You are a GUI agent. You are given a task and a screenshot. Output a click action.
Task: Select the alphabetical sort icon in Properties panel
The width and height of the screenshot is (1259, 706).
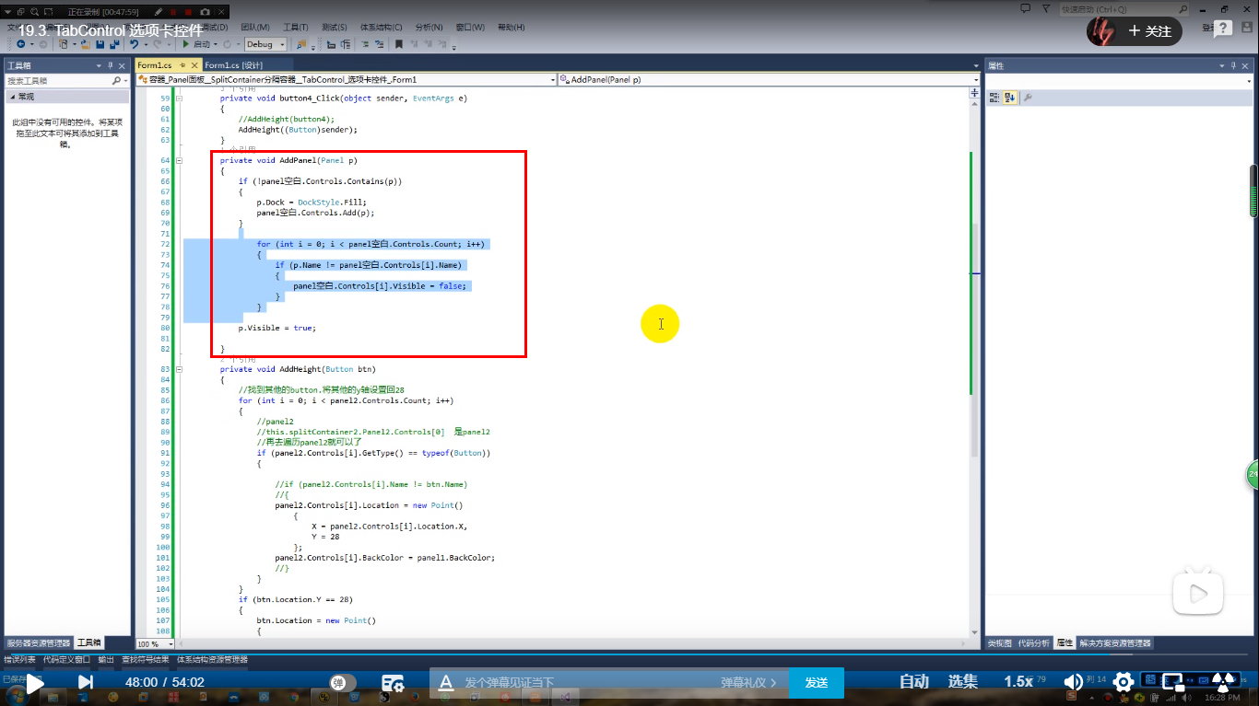point(1010,96)
